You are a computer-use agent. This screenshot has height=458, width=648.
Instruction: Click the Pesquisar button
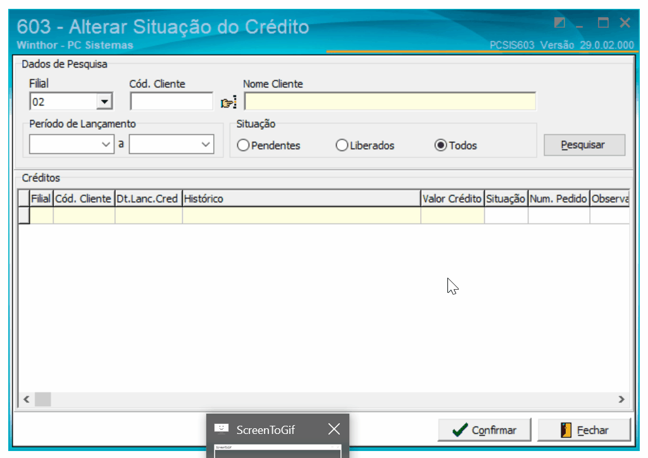pos(584,145)
